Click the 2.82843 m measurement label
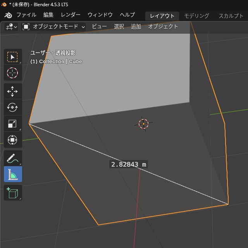The height and width of the screenshot is (248, 248). pyautogui.click(x=129, y=164)
